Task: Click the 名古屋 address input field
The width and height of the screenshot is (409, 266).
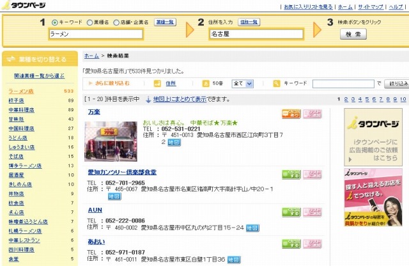Action: (256, 34)
